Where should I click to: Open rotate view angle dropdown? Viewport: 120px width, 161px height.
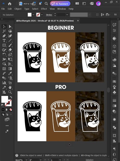(x=41, y=160)
